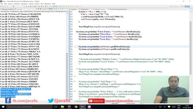Click the Open Perspective icon

pos(182,6)
